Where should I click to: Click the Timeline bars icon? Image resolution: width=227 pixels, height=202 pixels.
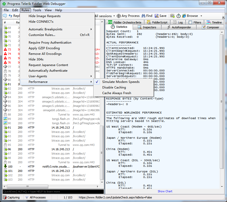pos(209,22)
